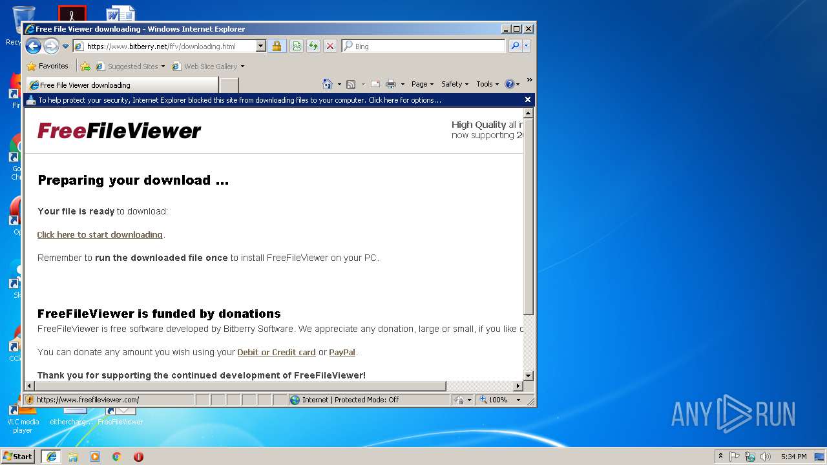827x465 pixels.
Task: Go back with the Back arrow button
Action: [x=33, y=46]
